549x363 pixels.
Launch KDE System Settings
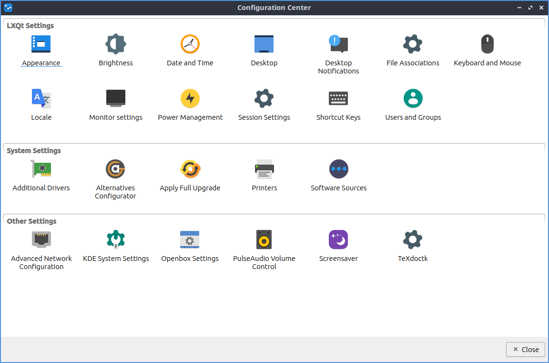point(116,240)
